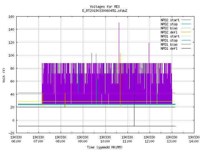Image resolution: width=200 pixels, height=150 pixels.
Task: Click the 06:00 time axis label
Action: pos(16,142)
